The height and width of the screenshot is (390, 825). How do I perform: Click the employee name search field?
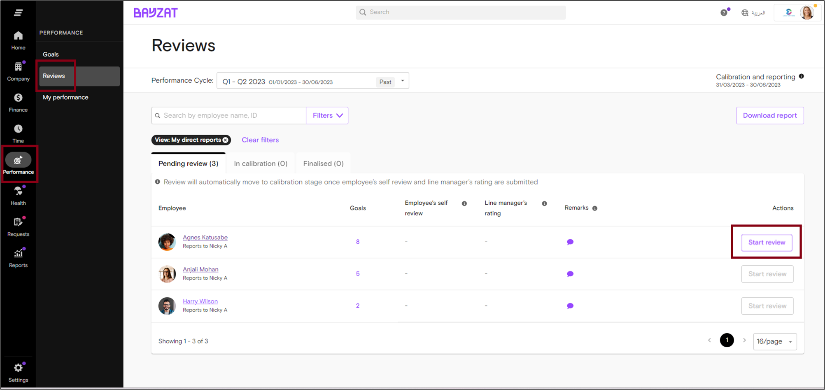tap(233, 116)
